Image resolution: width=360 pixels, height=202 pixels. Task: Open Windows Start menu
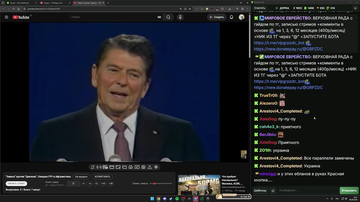click(x=152, y=199)
